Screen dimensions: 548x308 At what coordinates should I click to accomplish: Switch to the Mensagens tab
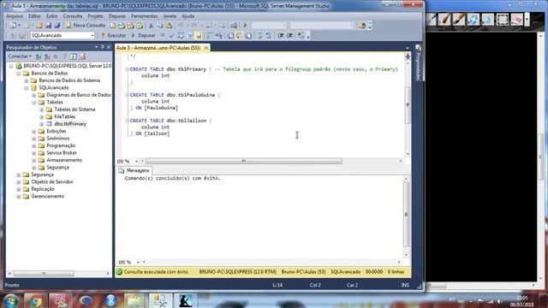point(134,170)
